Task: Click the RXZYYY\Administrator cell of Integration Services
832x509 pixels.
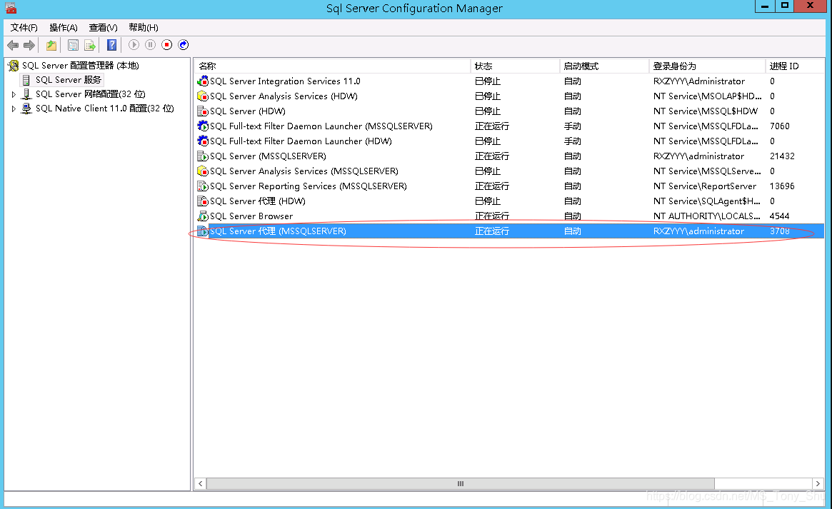Action: [x=699, y=81]
